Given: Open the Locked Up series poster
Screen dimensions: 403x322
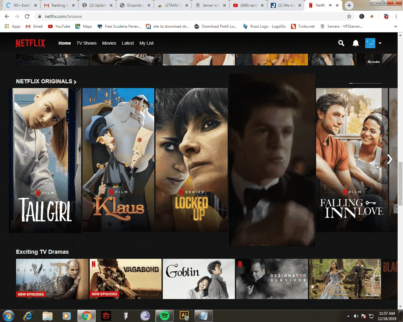Looking at the screenshot, I should (x=191, y=160).
